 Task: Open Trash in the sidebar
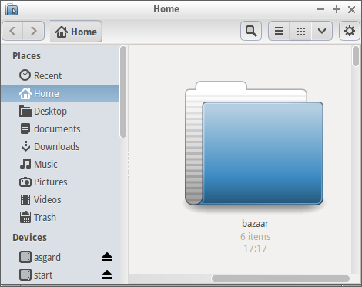click(x=59, y=217)
